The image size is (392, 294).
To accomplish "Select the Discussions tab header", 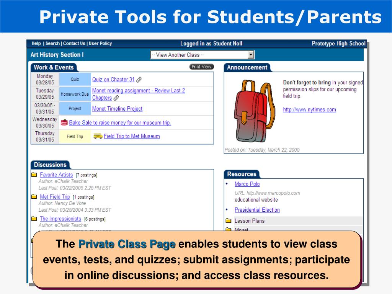I will point(50,165).
